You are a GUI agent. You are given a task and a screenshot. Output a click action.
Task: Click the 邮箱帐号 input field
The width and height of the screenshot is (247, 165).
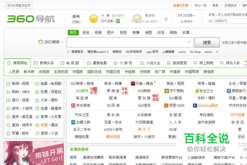coord(230,21)
